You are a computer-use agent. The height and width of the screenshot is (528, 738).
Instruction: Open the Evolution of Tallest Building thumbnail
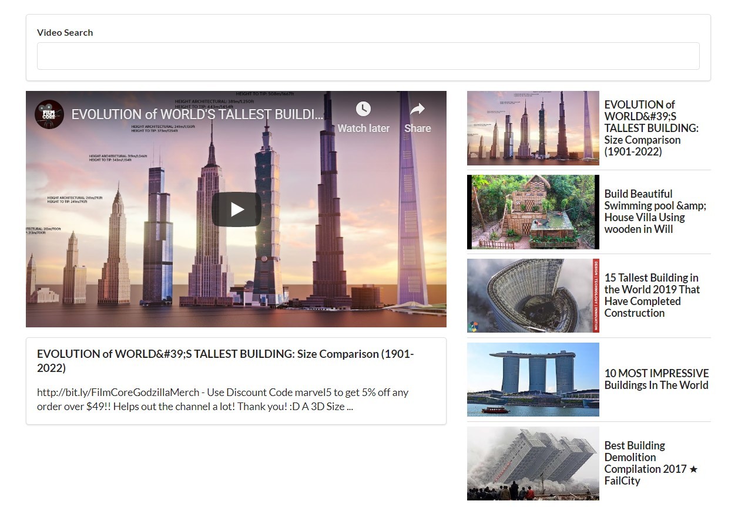click(x=533, y=128)
